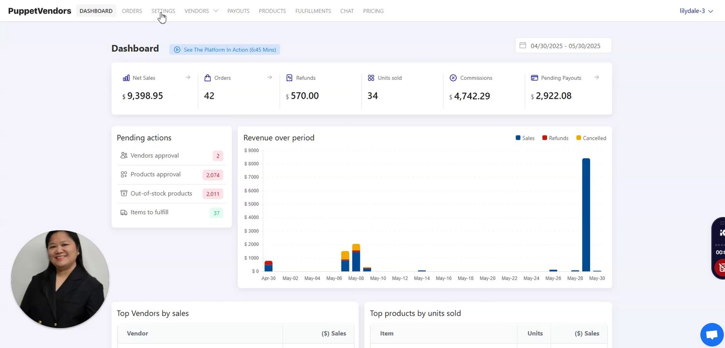Toggle Cancelled series in chart legend
This screenshot has width=725, height=348.
[x=591, y=138]
